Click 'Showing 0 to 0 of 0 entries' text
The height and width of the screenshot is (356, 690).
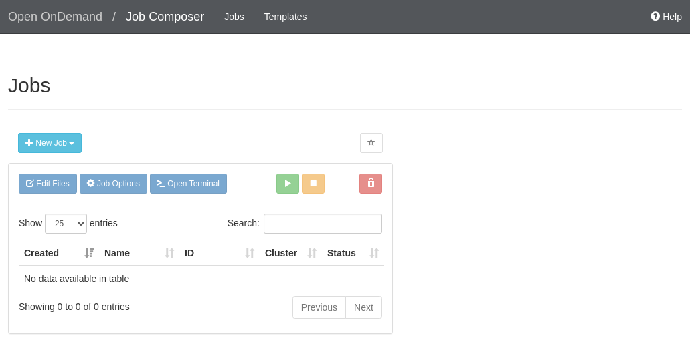tap(74, 307)
